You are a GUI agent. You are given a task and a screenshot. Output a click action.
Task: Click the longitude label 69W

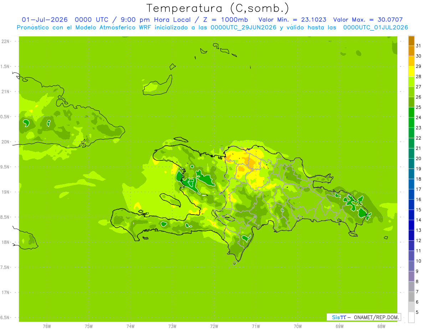[339, 326]
